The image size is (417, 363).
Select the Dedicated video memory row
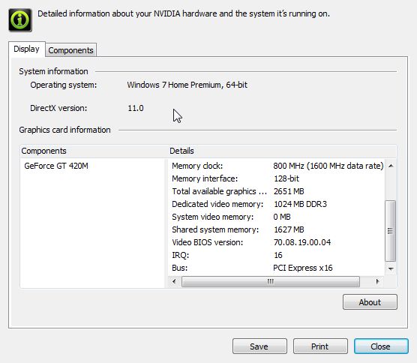[277, 204]
